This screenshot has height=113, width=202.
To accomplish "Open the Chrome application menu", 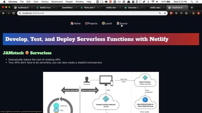I will (13, 2).
